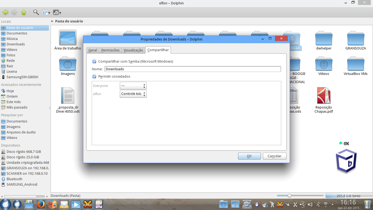Open Rede network place

pyautogui.click(x=11, y=60)
